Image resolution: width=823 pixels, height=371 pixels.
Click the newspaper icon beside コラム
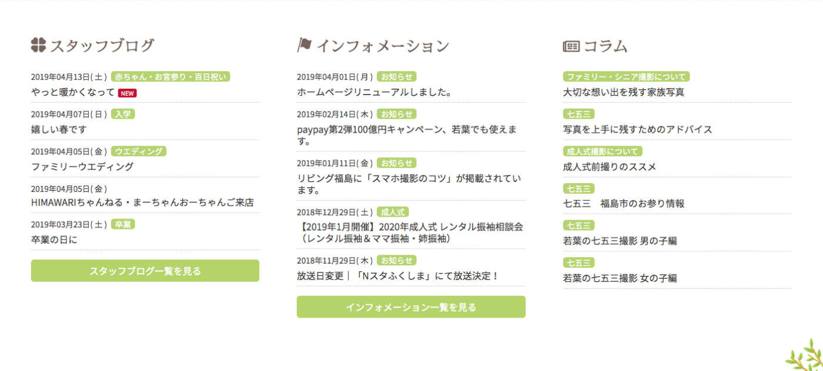tap(571, 46)
